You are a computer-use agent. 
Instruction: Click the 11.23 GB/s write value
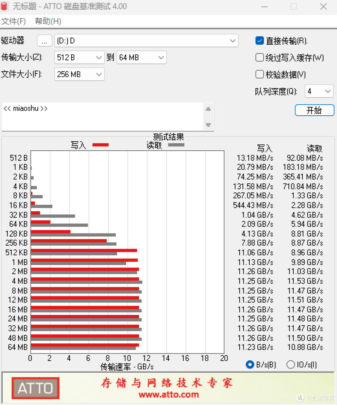(x=255, y=347)
